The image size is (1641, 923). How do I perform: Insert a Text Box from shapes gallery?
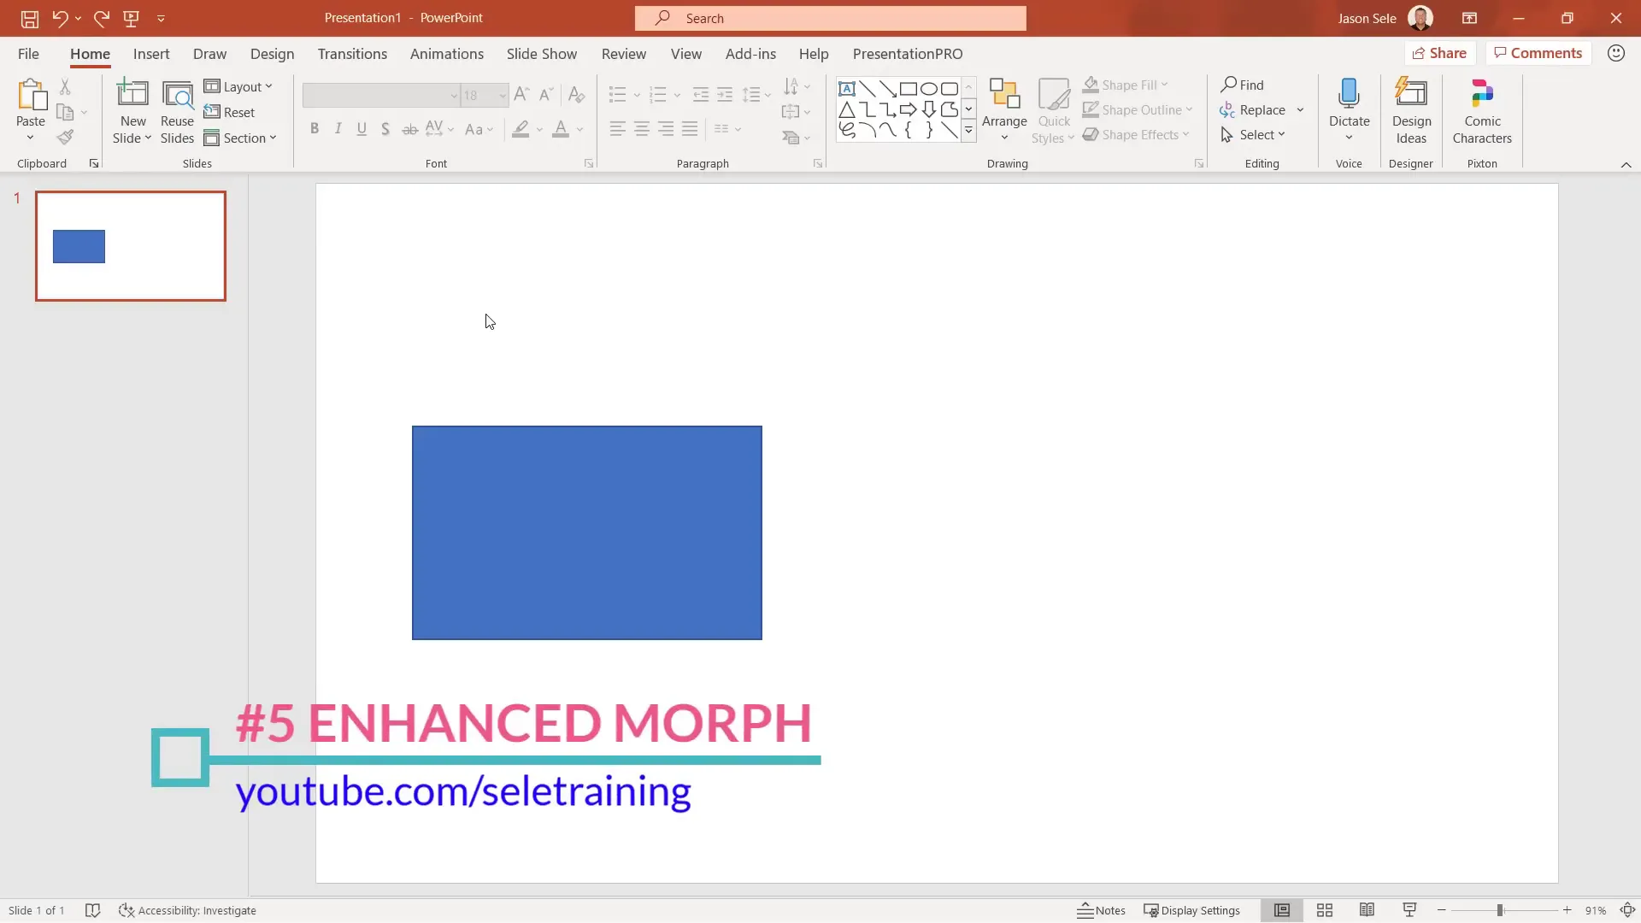click(846, 88)
